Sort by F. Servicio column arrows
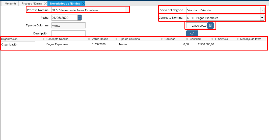 pos(237,39)
